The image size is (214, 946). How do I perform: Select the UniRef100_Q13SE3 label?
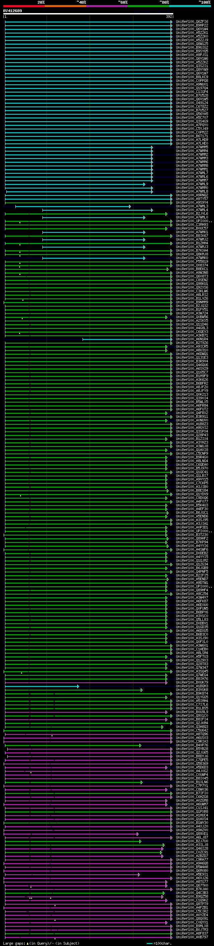click(x=192, y=357)
